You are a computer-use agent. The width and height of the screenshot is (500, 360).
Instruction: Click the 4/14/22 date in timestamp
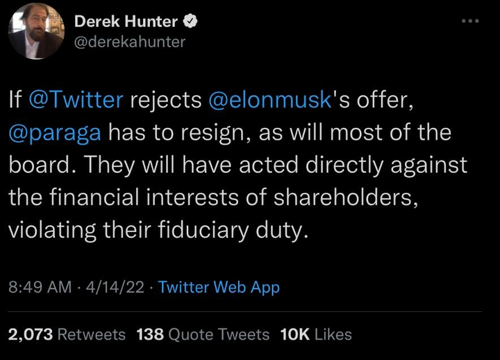point(111,287)
